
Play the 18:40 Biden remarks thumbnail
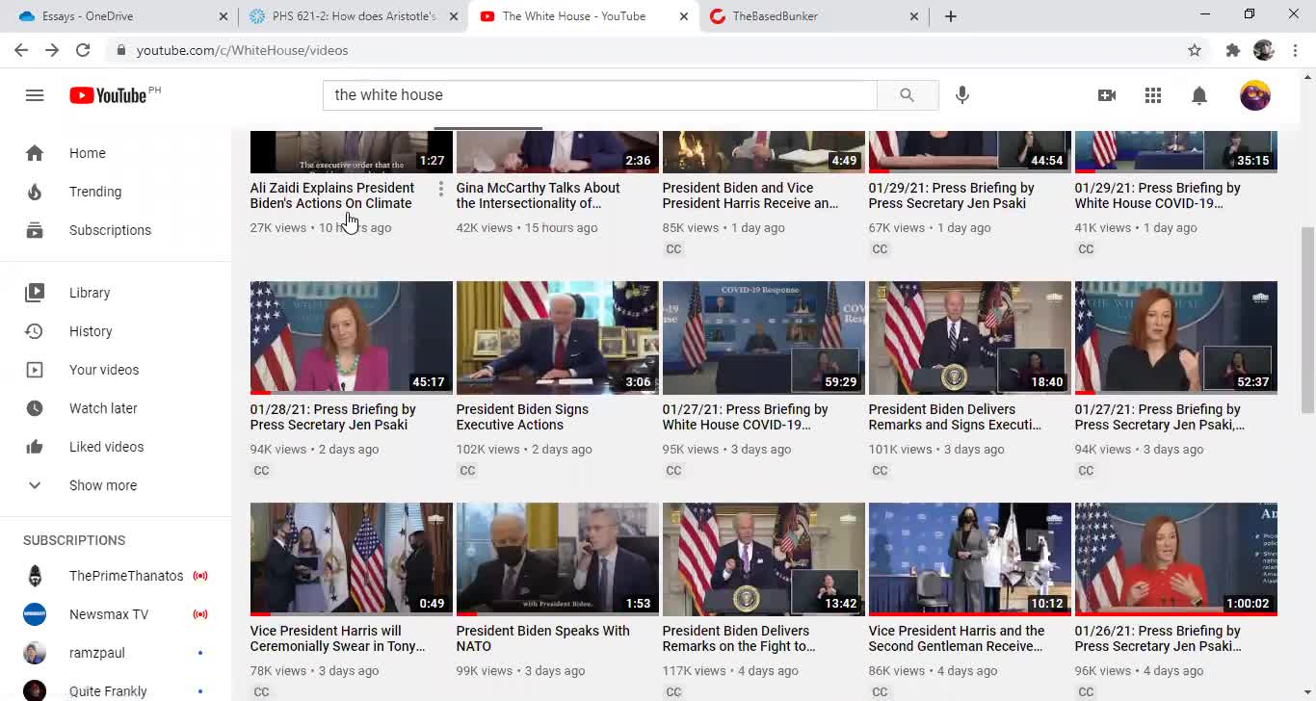tap(970, 338)
